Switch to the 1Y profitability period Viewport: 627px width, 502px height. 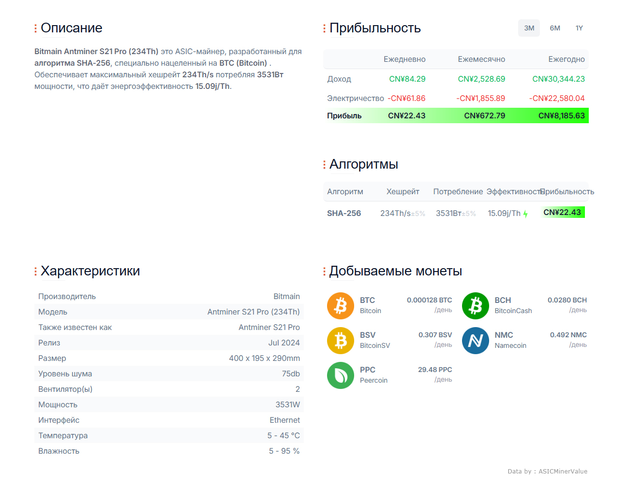coord(579,28)
